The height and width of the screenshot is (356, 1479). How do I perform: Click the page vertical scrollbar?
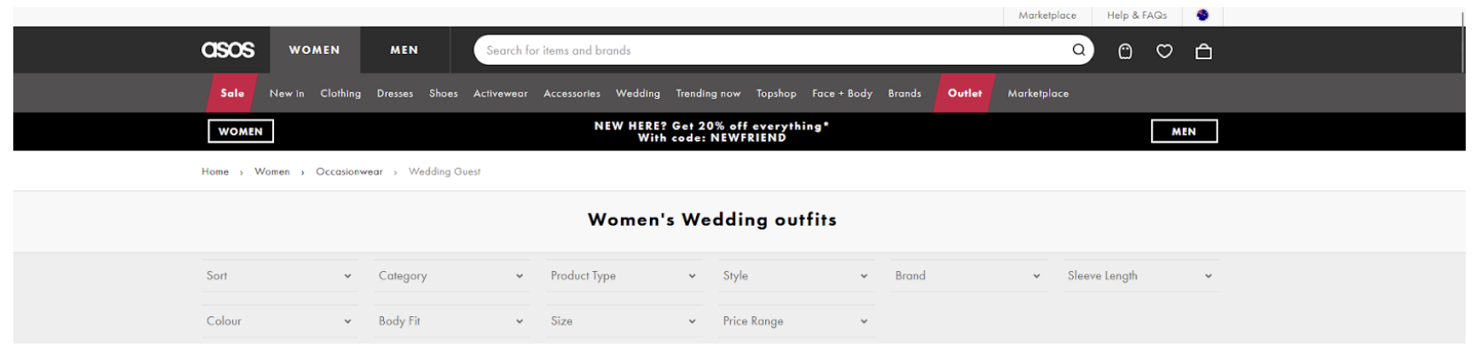click(x=1462, y=42)
